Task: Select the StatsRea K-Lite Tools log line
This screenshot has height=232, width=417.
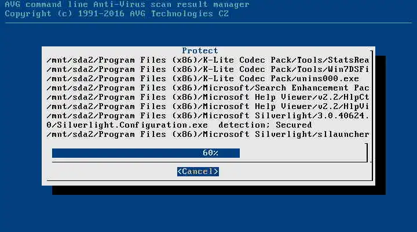Action: [x=208, y=60]
